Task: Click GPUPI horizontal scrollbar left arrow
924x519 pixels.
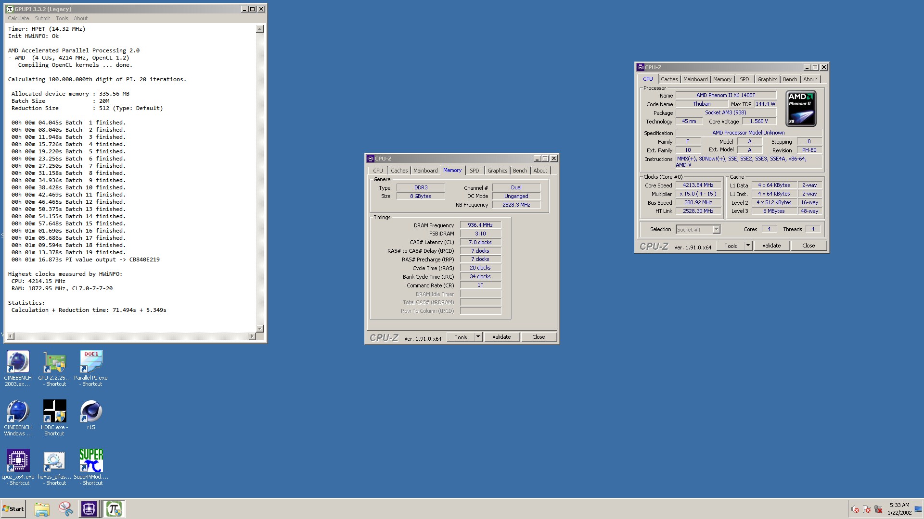Action: tap(11, 336)
